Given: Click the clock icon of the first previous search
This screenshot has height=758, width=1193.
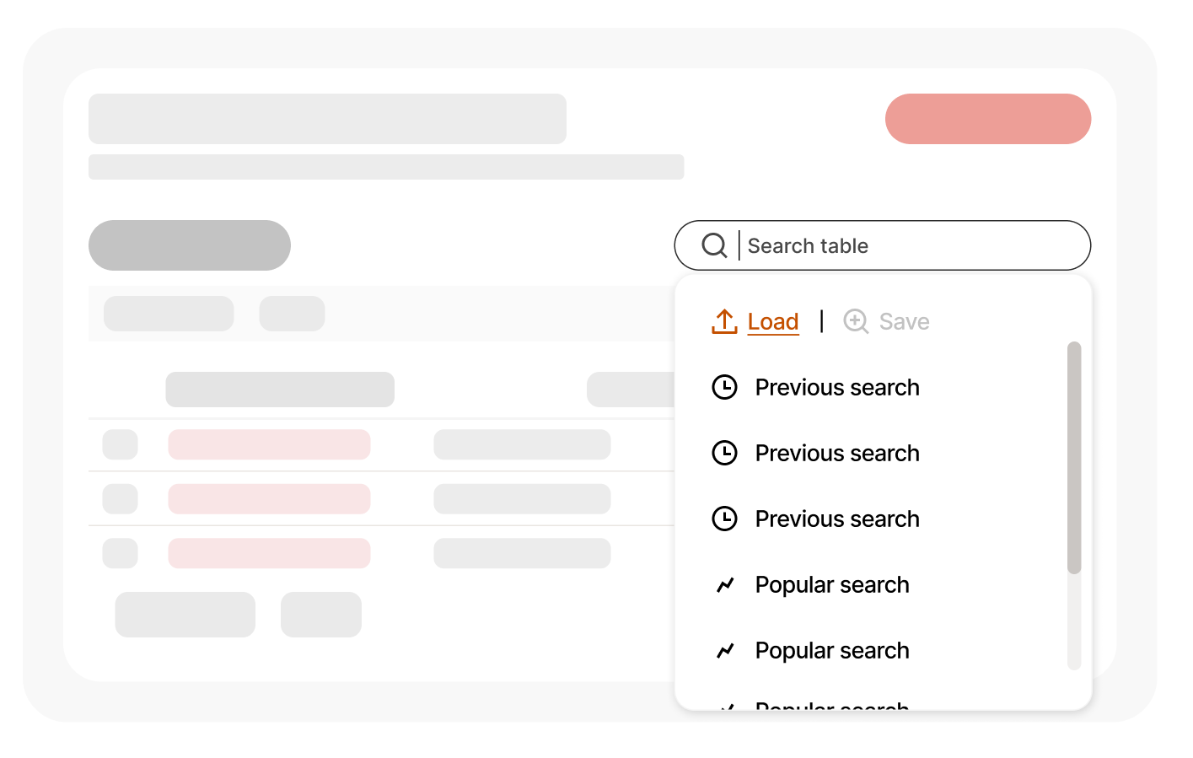Looking at the screenshot, I should tap(725, 387).
